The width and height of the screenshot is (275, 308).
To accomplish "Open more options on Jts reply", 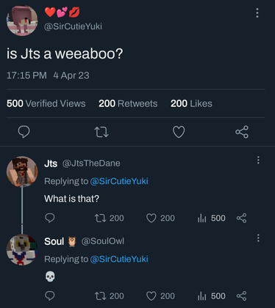I will tap(258, 160).
